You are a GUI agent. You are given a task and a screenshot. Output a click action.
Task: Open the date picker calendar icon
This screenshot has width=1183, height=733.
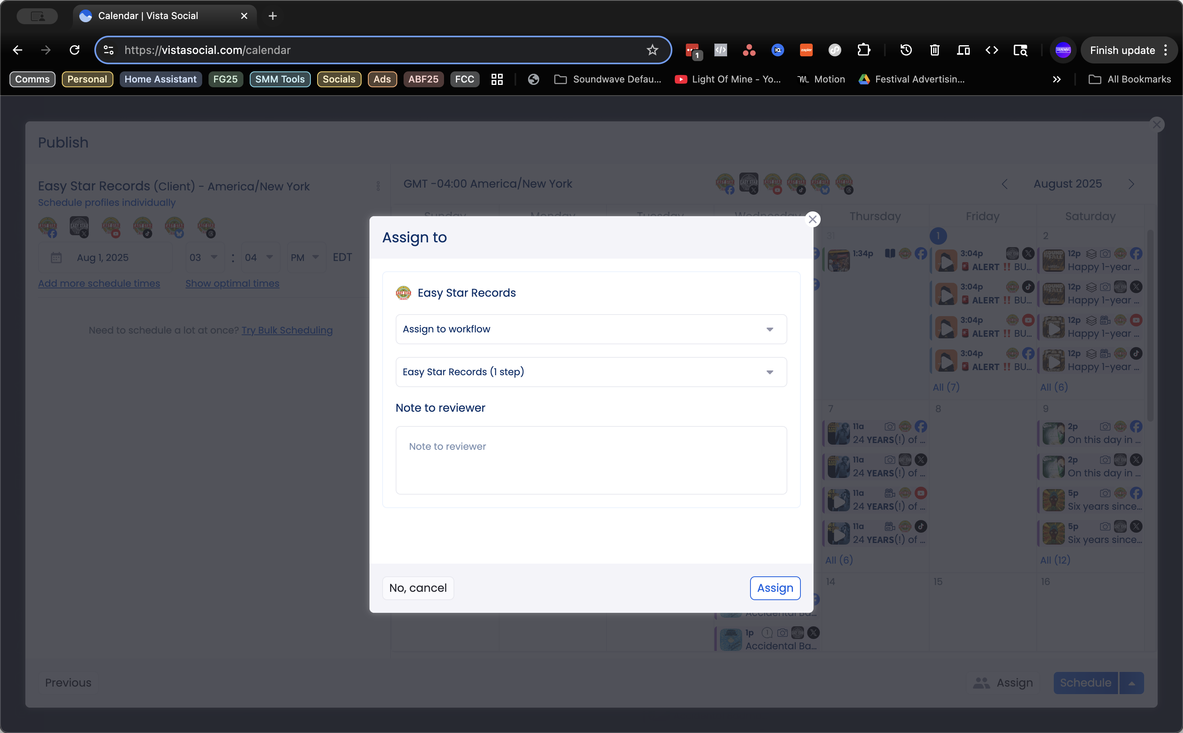pos(57,257)
